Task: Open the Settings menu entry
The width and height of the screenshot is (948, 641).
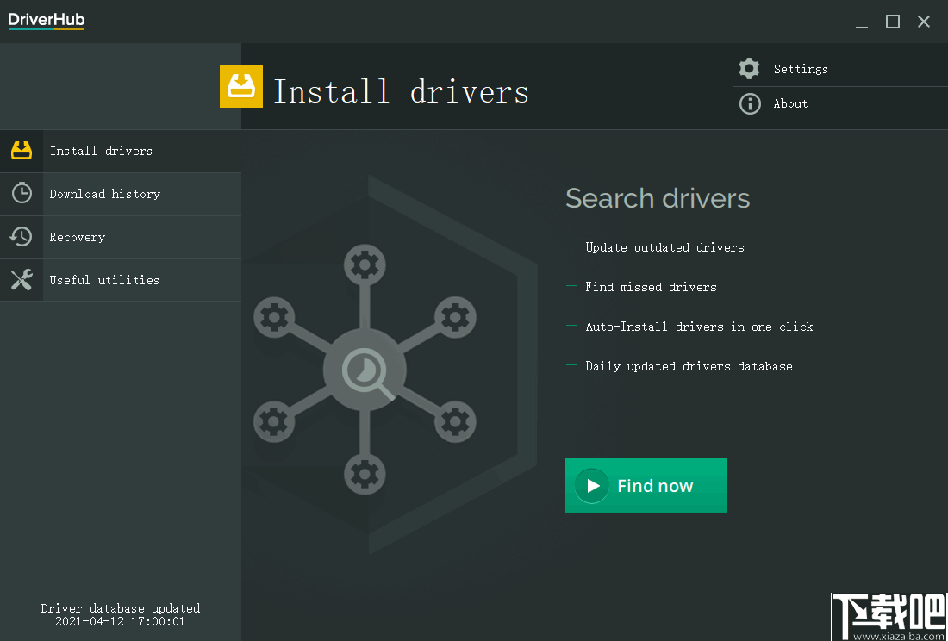Action: tap(801, 68)
